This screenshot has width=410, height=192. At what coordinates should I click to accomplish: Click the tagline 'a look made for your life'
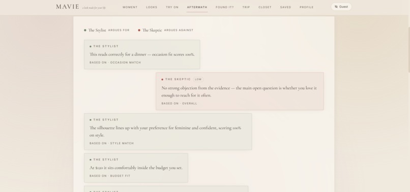(x=94, y=8)
